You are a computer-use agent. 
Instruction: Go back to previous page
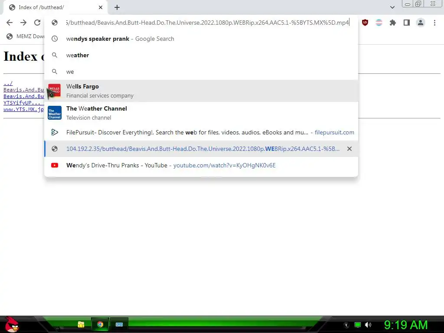(x=10, y=23)
